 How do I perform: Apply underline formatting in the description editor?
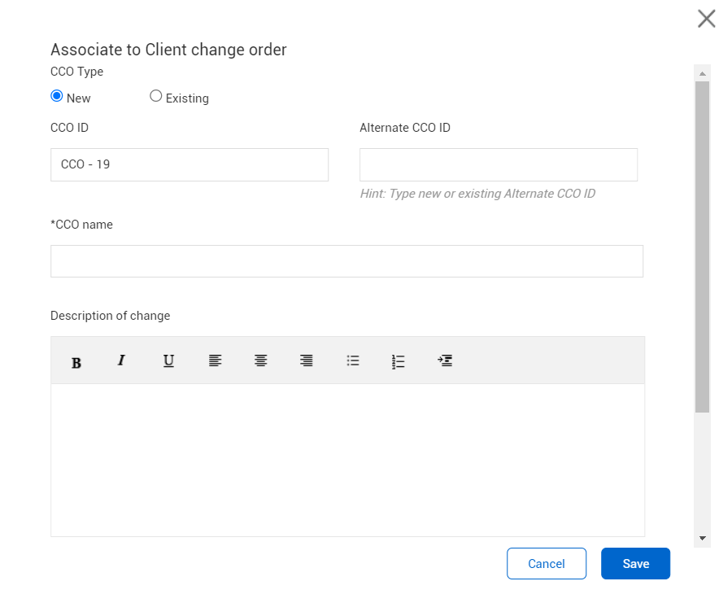[x=168, y=360]
